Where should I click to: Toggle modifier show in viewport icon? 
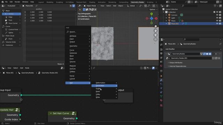point(207,54)
